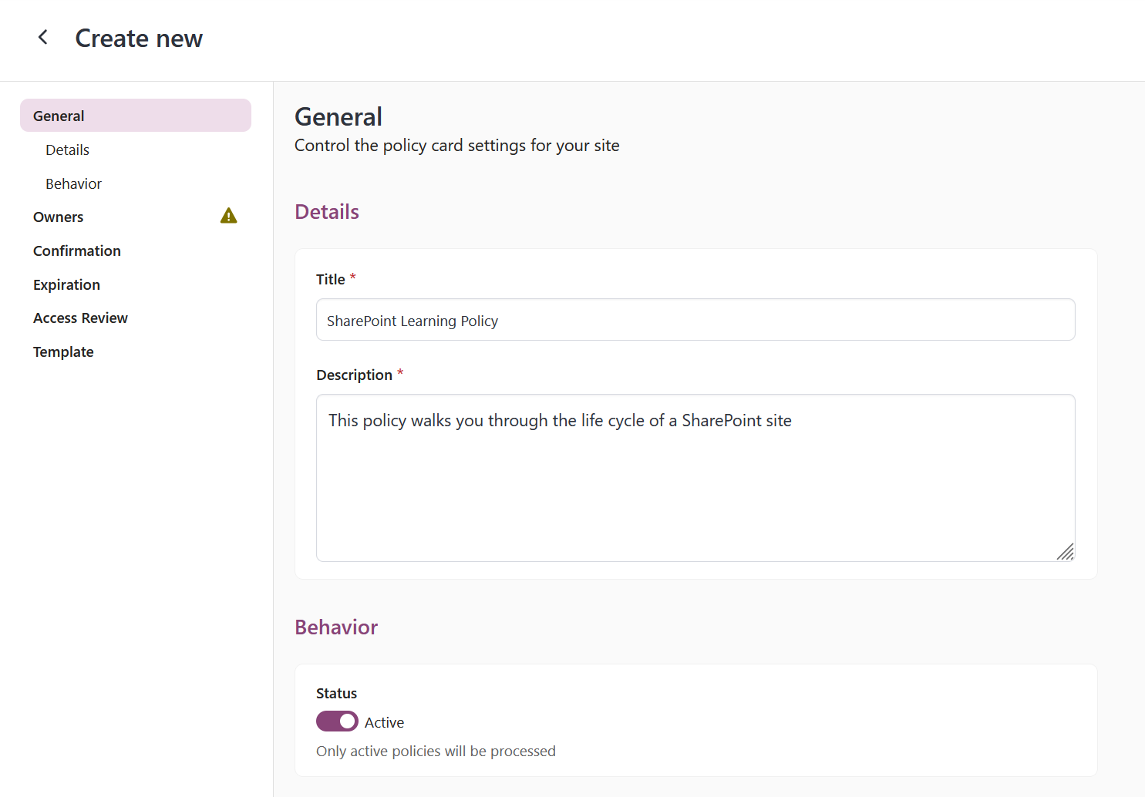
Task: Switch to the Template section
Action: 63,351
